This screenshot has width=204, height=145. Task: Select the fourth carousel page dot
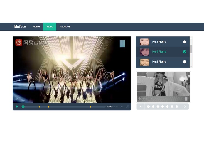[x=163, y=107]
